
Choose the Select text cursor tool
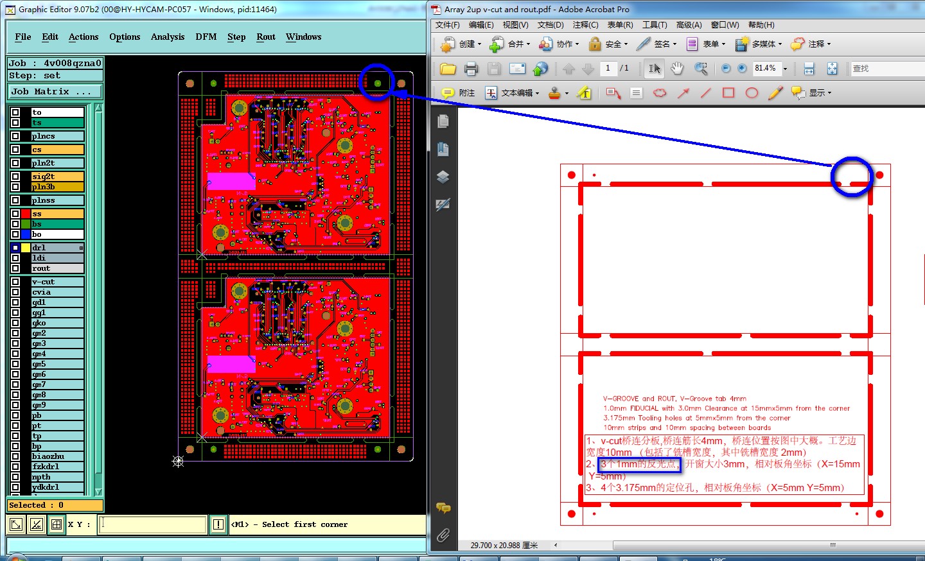[654, 69]
